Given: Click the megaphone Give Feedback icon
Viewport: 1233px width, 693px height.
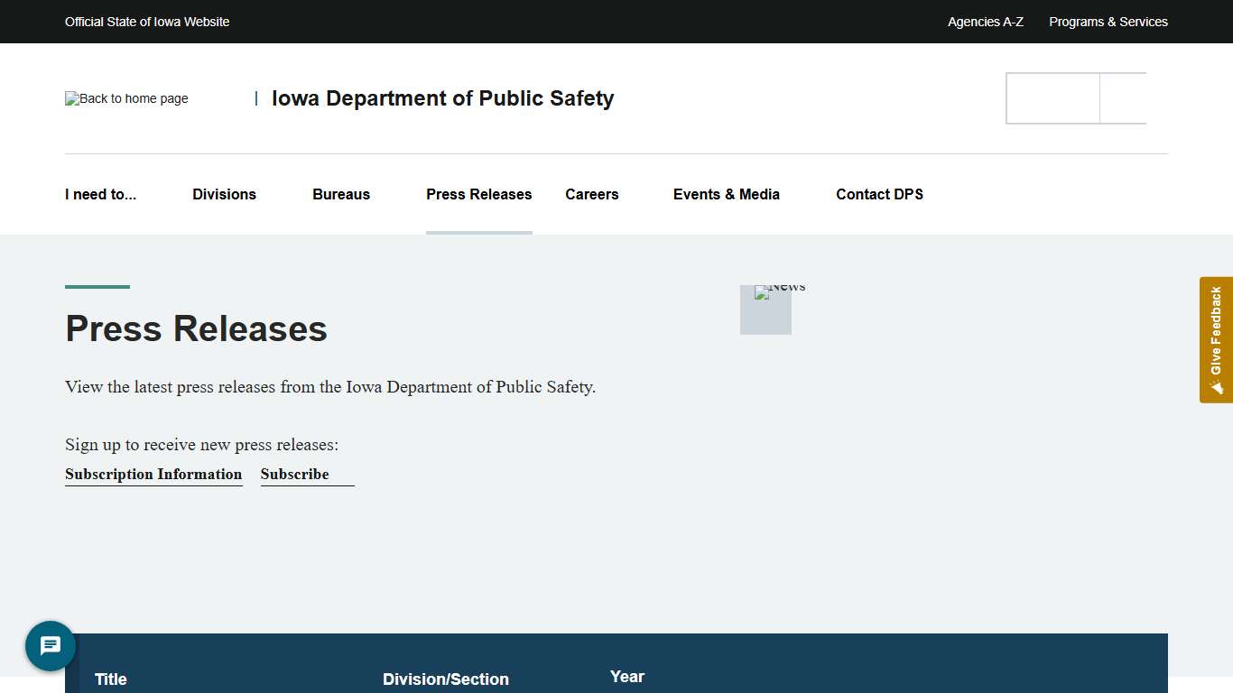Looking at the screenshot, I should coord(1217,386).
